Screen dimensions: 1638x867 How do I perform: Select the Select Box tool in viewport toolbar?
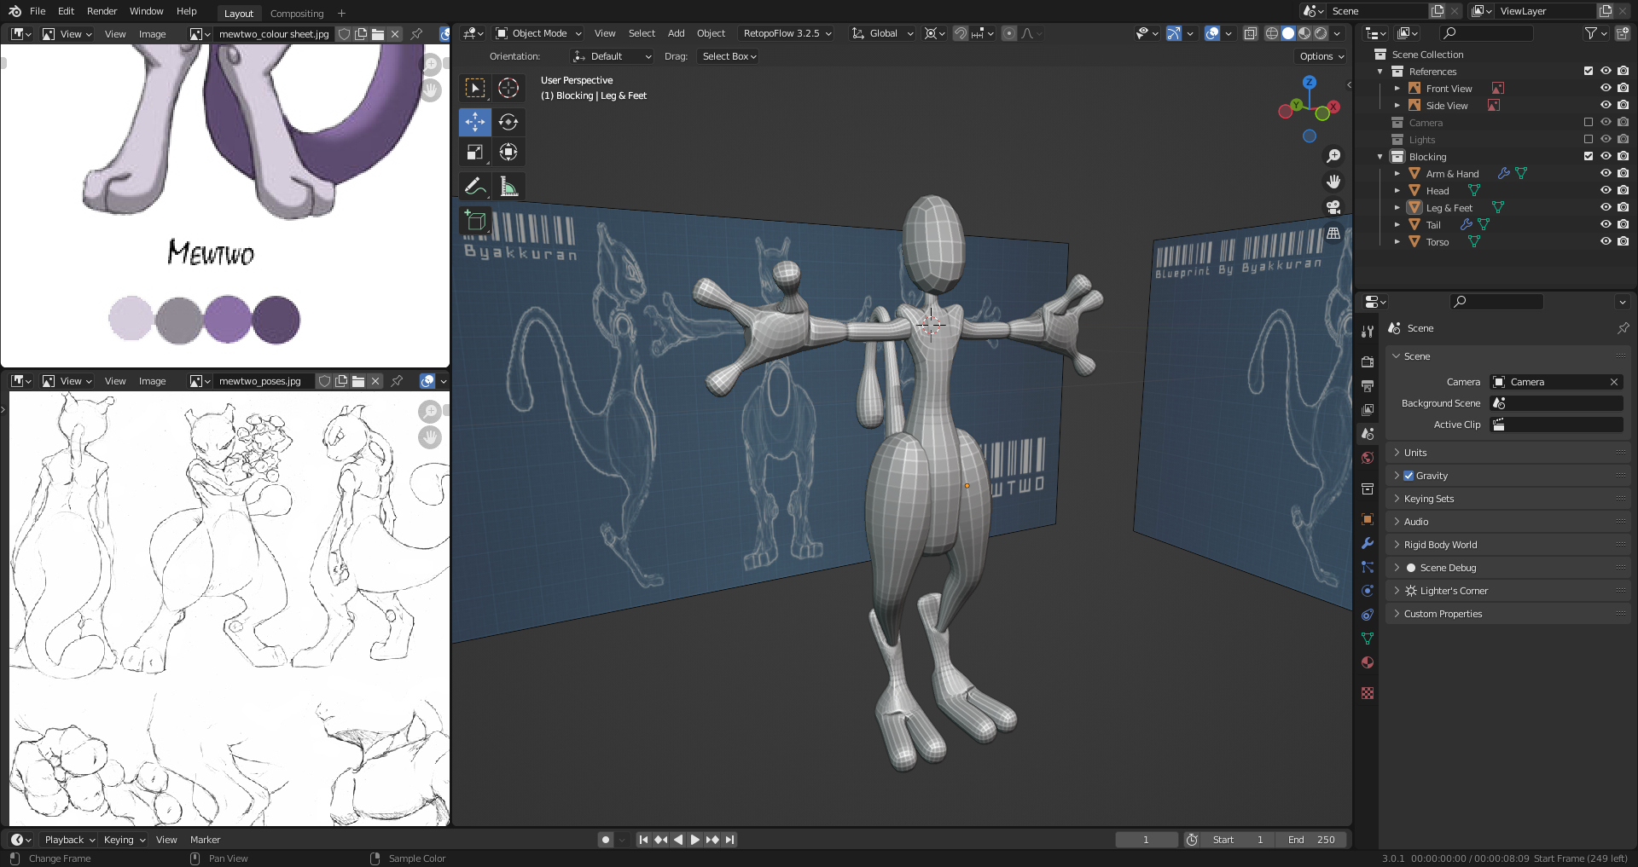click(x=475, y=88)
